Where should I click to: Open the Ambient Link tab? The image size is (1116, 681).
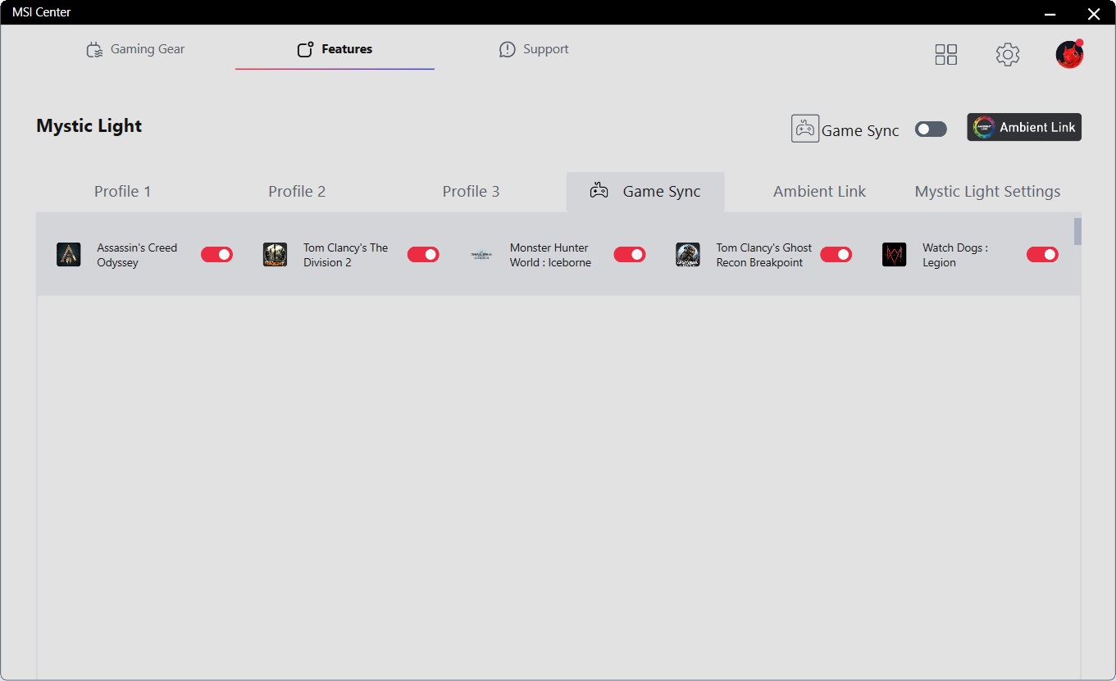coord(819,192)
